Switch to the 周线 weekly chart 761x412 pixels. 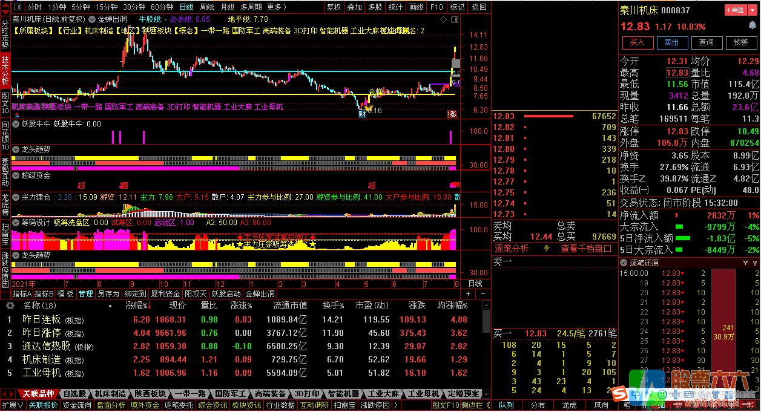[x=206, y=7]
